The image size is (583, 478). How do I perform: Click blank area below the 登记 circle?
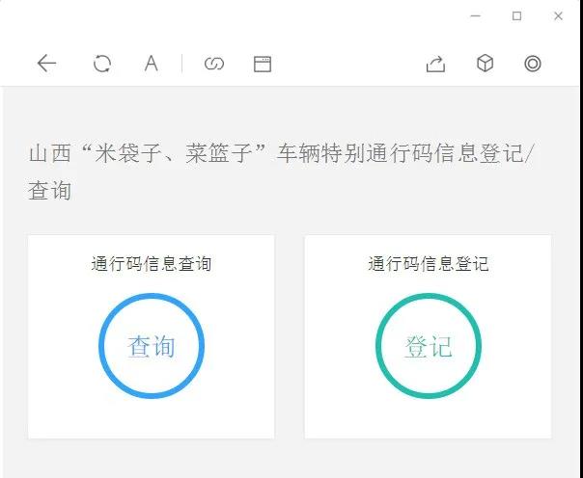428,419
